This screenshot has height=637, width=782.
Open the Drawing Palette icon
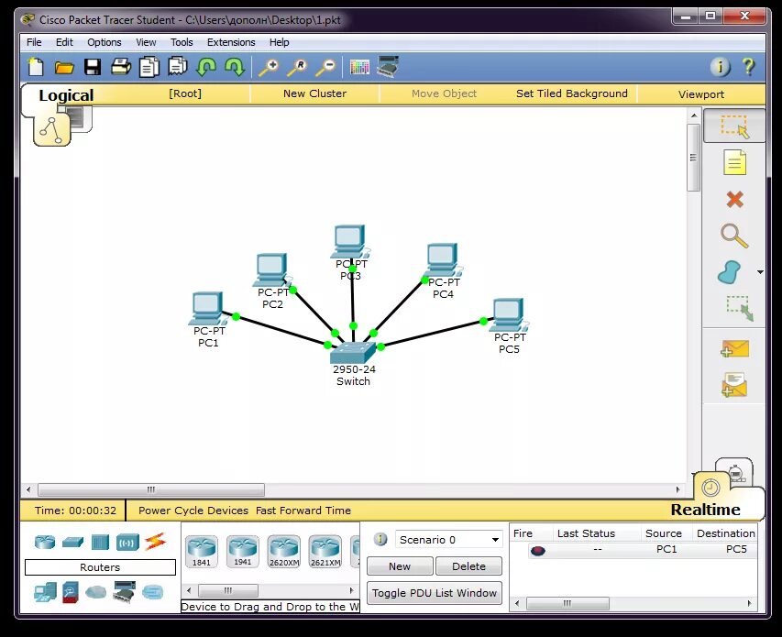pyautogui.click(x=359, y=67)
